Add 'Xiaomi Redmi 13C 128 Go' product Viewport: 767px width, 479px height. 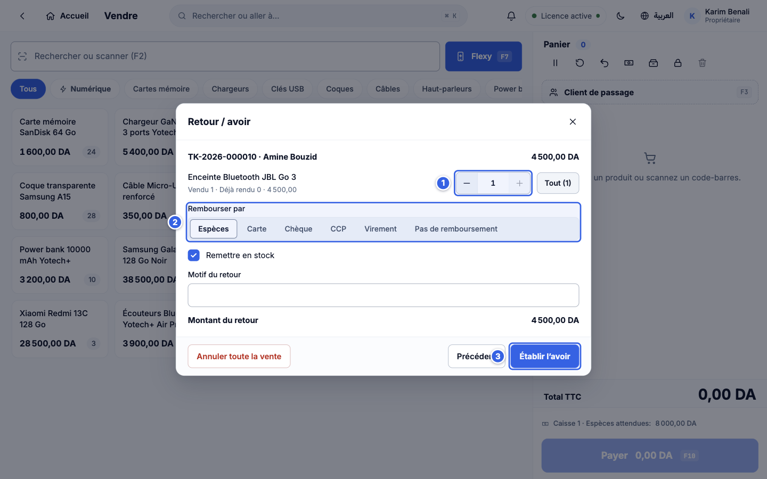[60, 329]
